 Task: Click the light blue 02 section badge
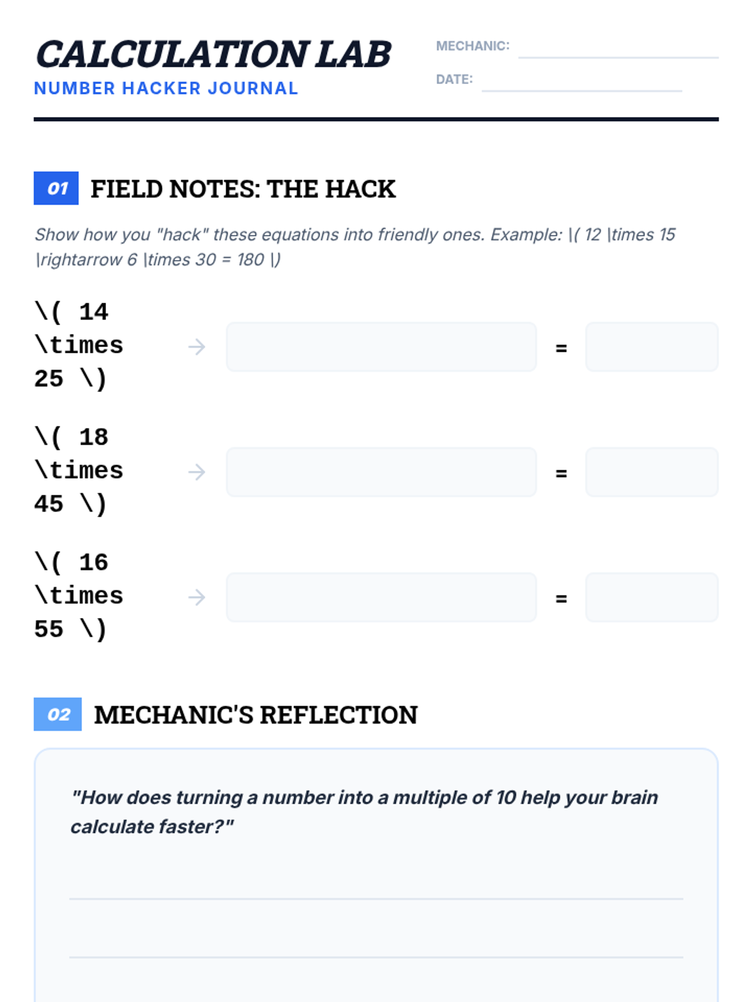58,715
